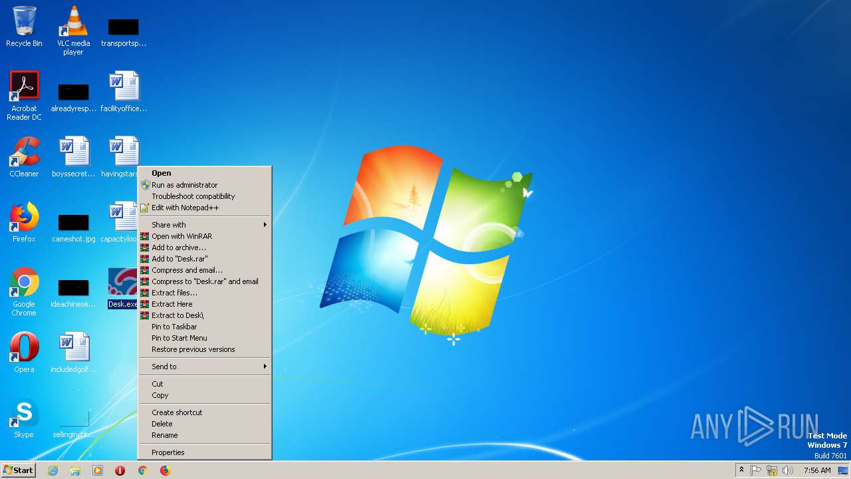Viewport: 851px width, 479px height.
Task: Choose Pin to Start Menu
Action: (x=205, y=338)
